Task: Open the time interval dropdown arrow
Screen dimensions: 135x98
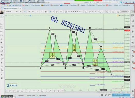Action: [x=38, y=12]
